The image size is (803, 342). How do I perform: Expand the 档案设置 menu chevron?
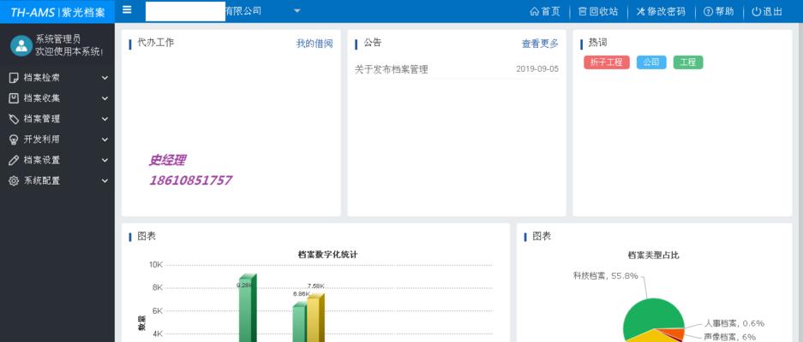pyautogui.click(x=105, y=160)
